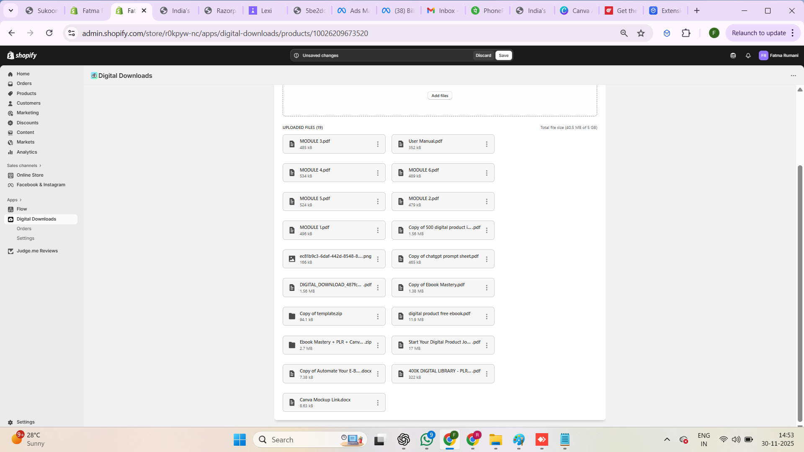Image resolution: width=804 pixels, height=452 pixels.
Task: Click the sidekick icon beside bell
Action: (733, 55)
